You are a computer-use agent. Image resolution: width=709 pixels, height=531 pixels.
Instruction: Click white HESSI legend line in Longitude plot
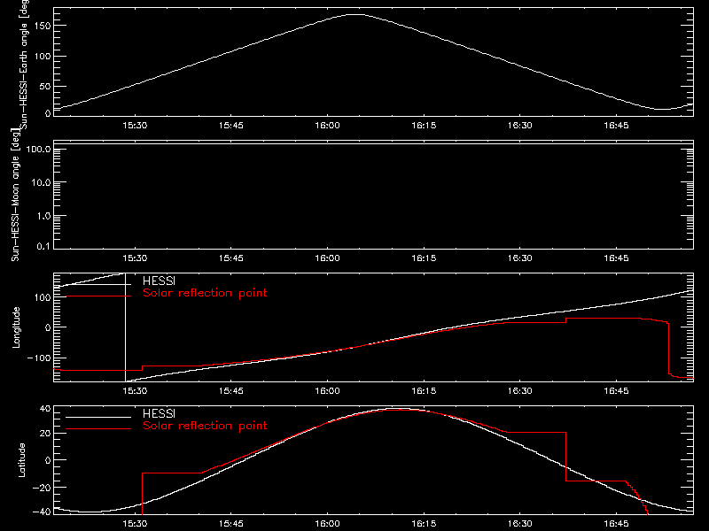coord(98,284)
